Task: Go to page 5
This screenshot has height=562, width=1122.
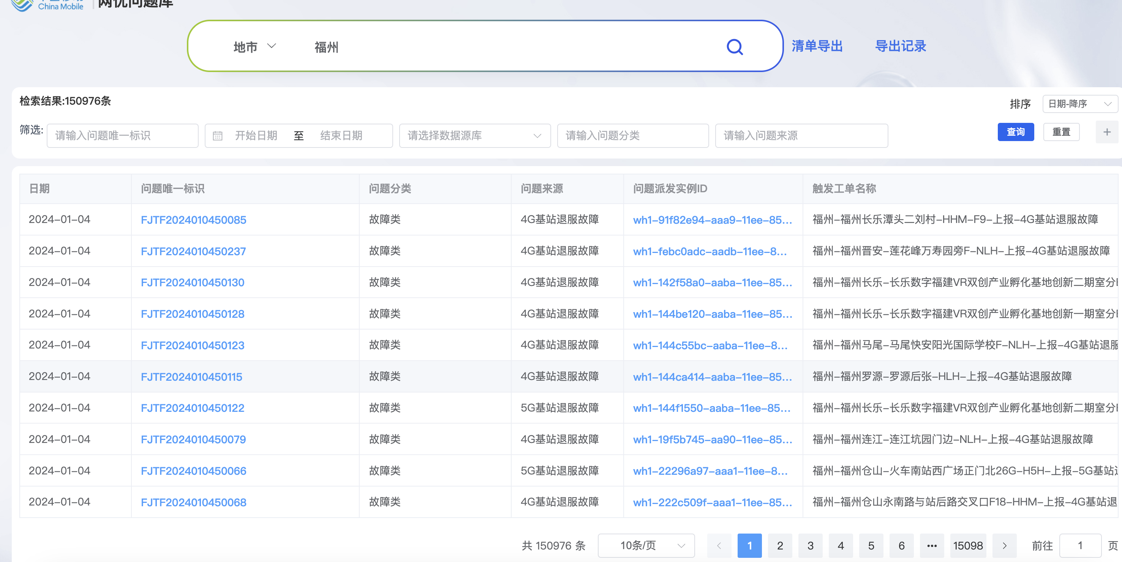Action: (x=871, y=545)
